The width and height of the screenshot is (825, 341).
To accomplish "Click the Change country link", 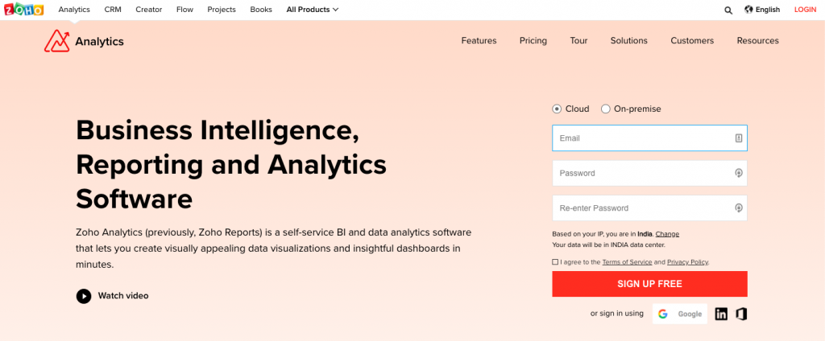I will click(667, 234).
